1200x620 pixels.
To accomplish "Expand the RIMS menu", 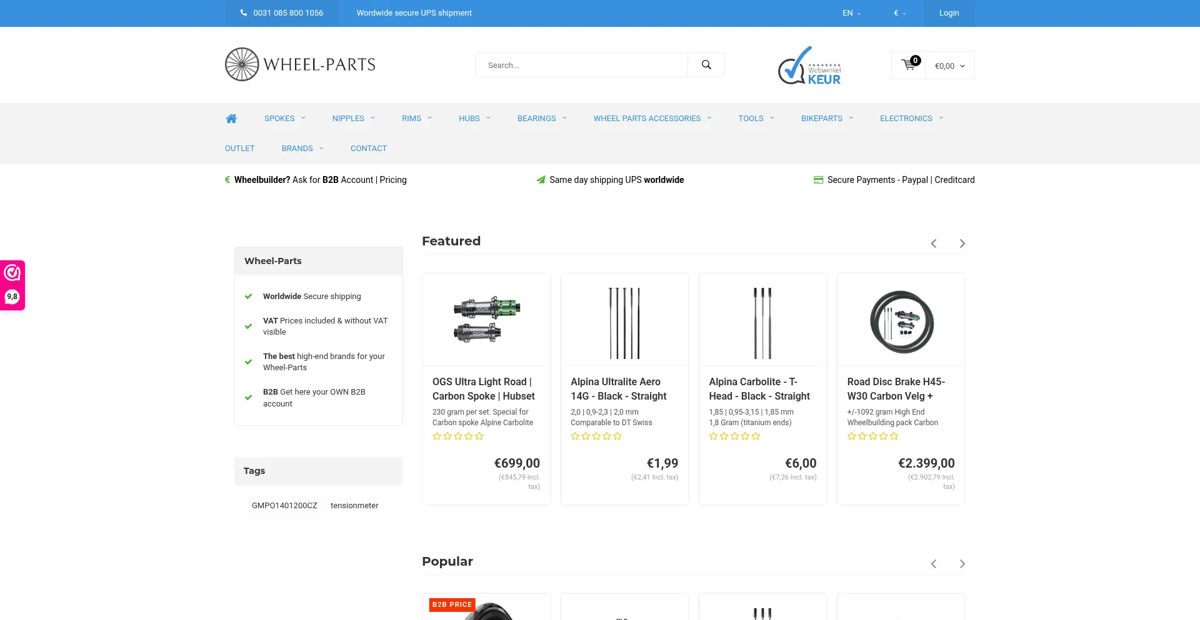I will [x=417, y=119].
